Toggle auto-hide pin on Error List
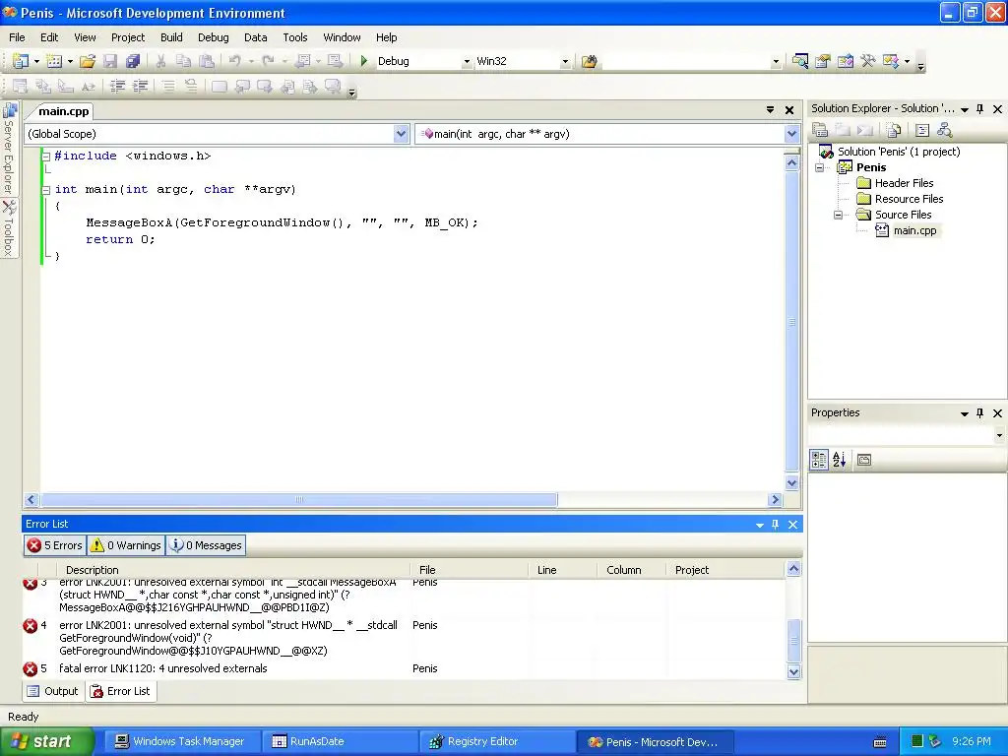The height and width of the screenshot is (756, 1008). pyautogui.click(x=776, y=525)
